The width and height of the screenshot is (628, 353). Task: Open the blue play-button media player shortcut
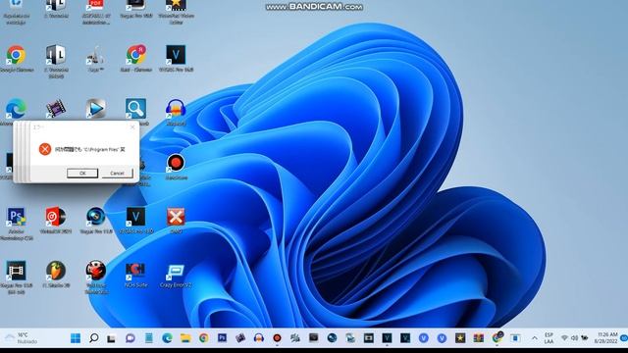96,109
